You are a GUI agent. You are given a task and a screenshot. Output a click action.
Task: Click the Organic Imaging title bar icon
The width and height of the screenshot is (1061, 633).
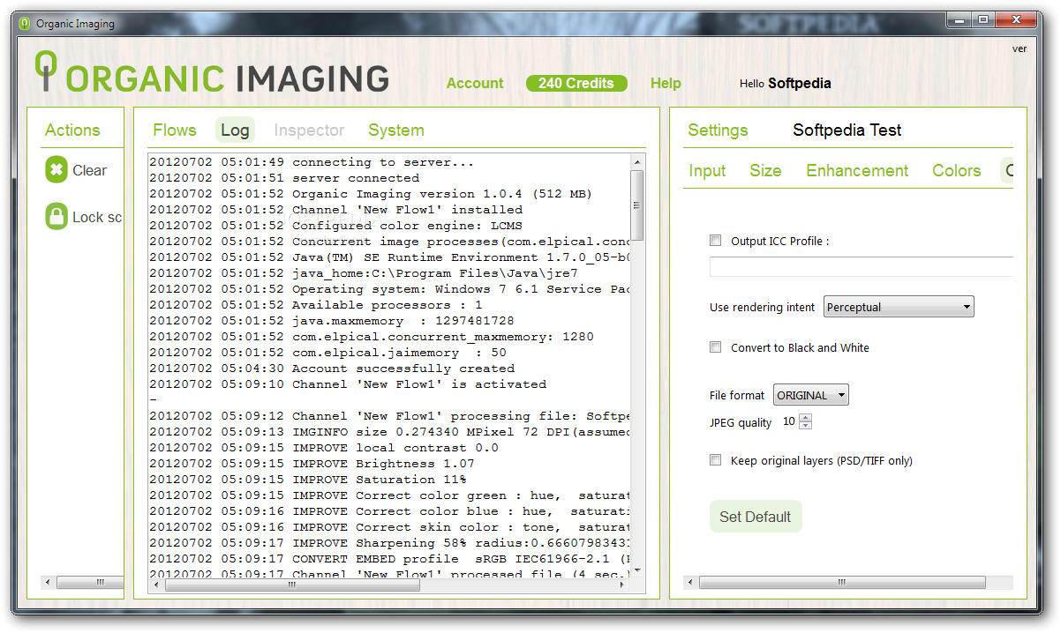pos(24,24)
